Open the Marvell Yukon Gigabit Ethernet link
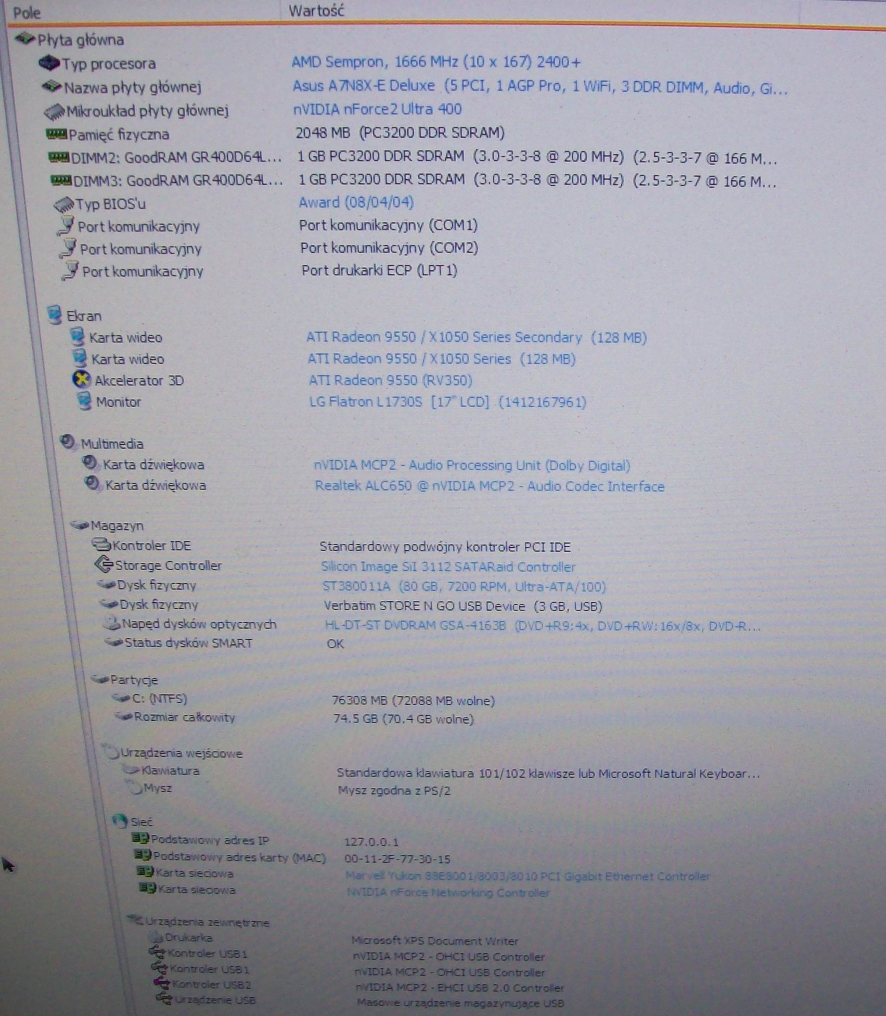 [528, 876]
